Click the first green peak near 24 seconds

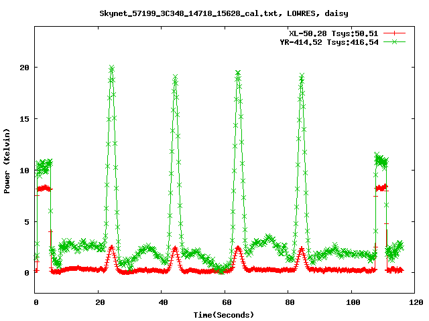click(x=111, y=68)
